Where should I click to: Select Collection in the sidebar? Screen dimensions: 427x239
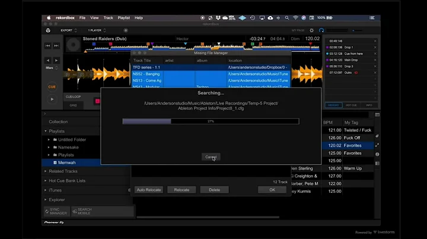coord(58,122)
